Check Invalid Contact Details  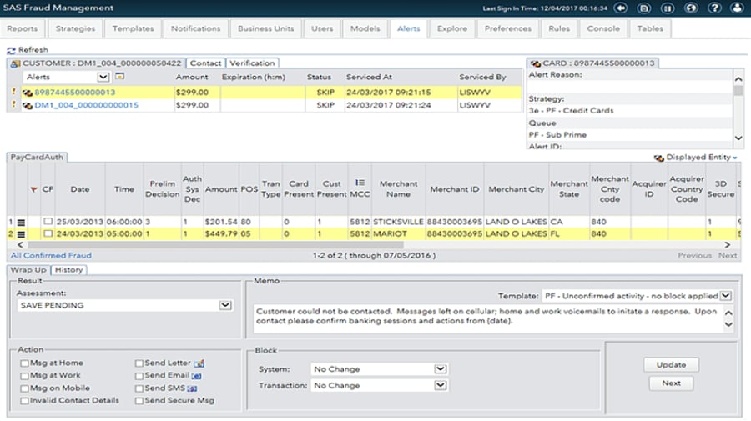click(x=24, y=401)
